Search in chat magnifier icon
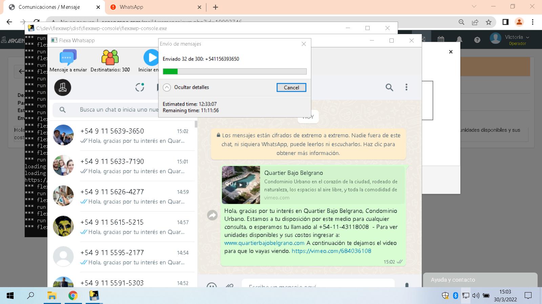The image size is (542, 304). (x=390, y=87)
